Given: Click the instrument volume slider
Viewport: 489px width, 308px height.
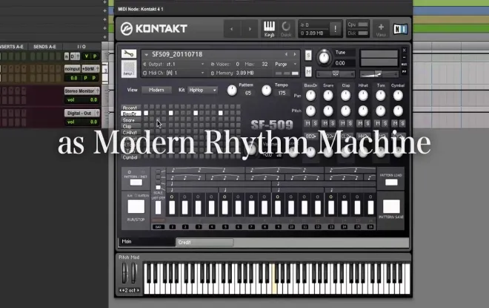Looking at the screenshot, I should 379,73.
